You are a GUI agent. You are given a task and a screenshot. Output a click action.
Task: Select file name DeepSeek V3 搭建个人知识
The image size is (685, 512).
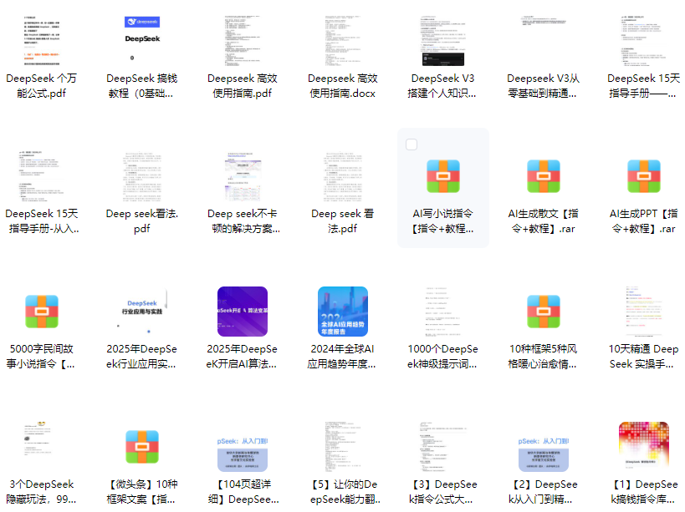coord(443,86)
